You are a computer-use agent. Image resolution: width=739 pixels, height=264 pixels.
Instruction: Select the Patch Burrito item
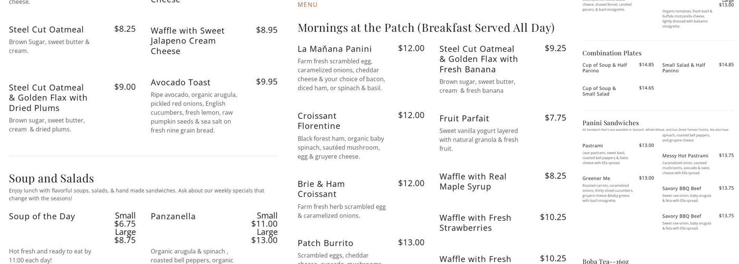pos(325,243)
